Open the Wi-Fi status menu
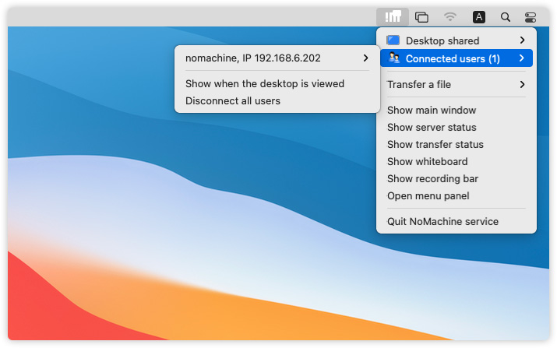This screenshot has width=557, height=348. 450,16
